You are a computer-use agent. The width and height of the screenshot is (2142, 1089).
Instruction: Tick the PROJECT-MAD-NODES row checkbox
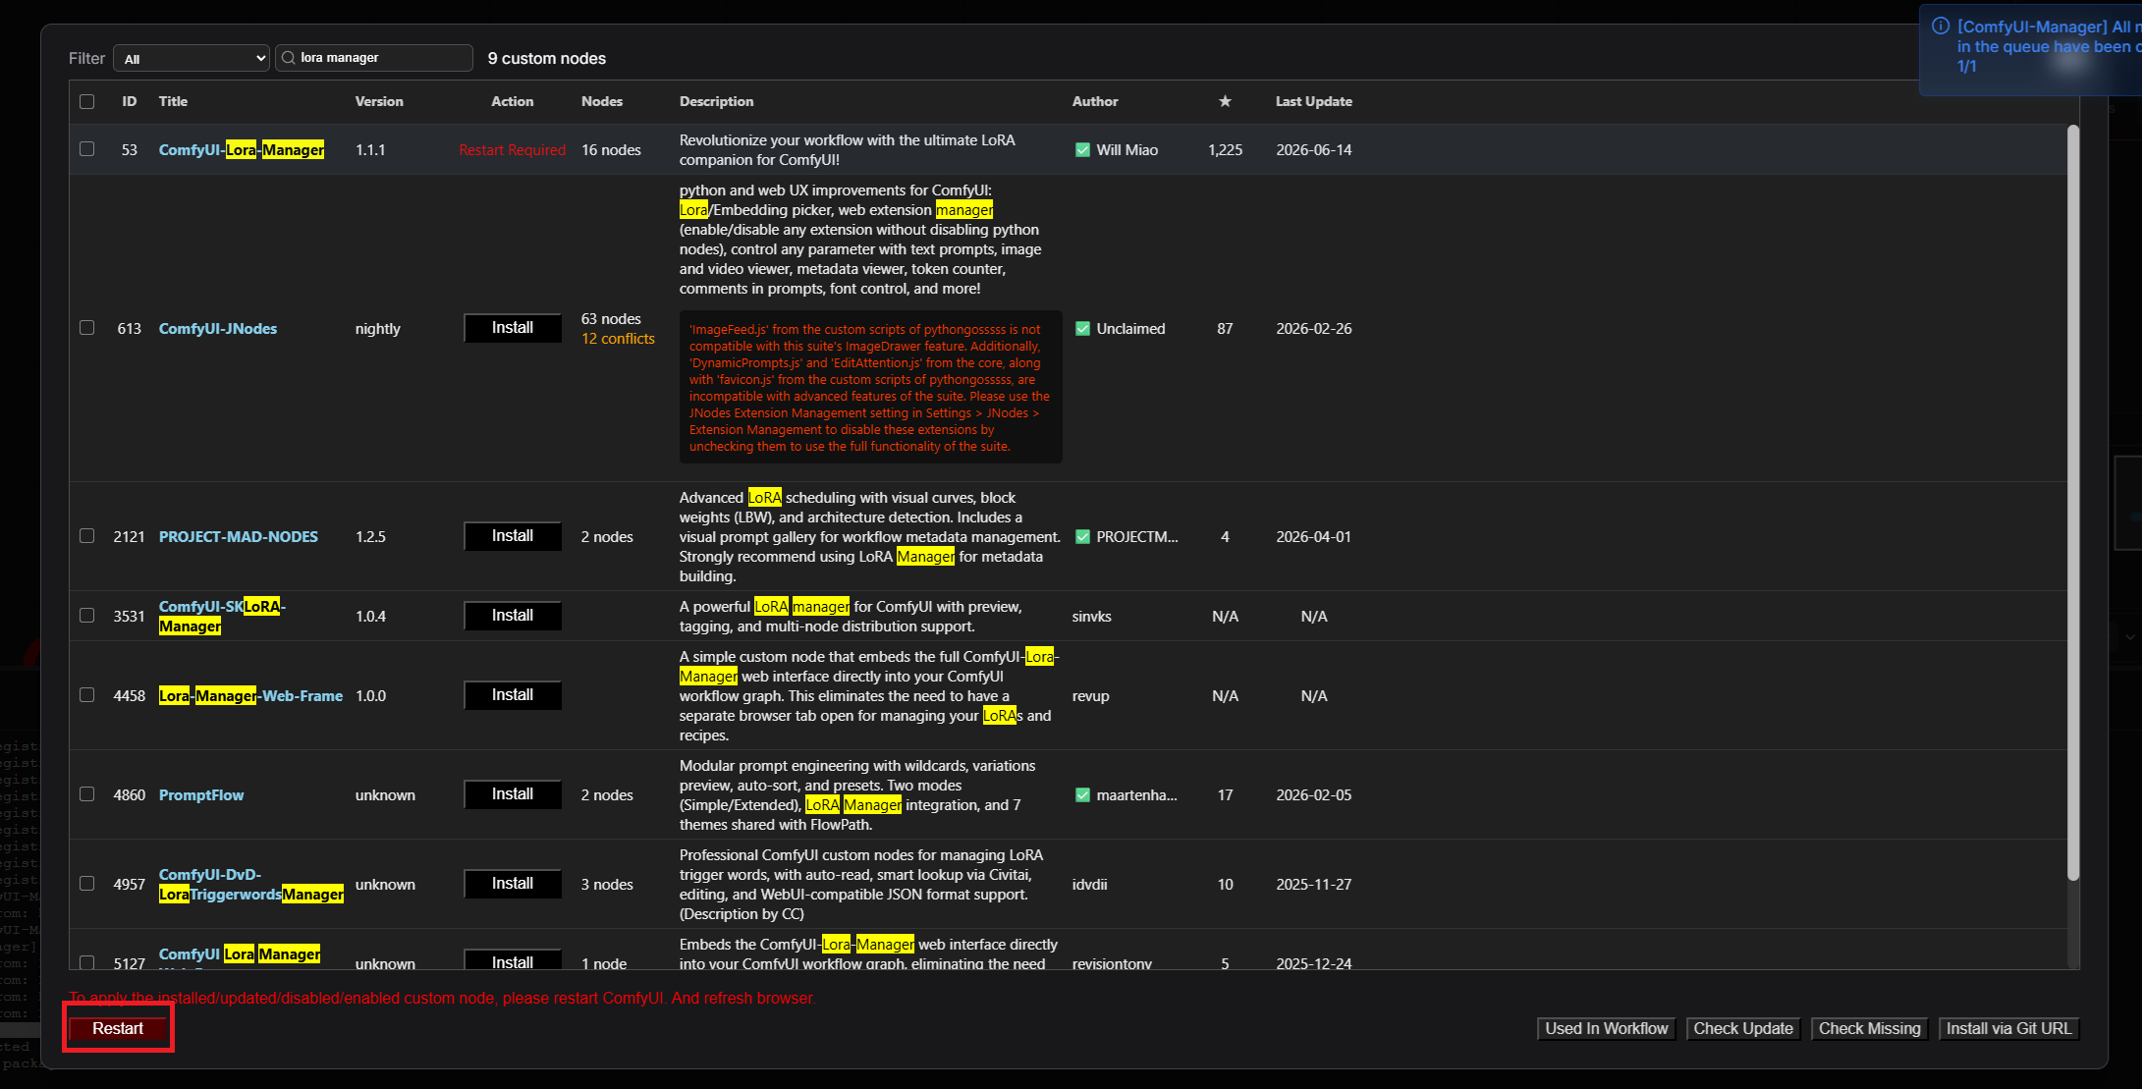[87, 536]
